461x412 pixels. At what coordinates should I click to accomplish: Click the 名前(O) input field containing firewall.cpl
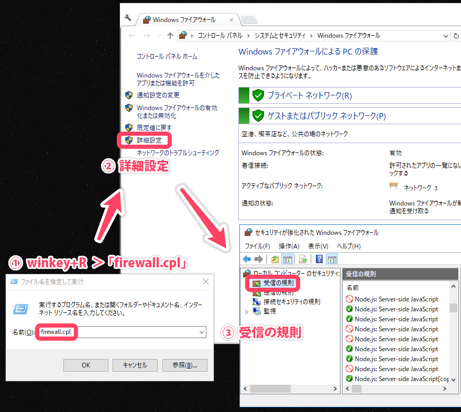tap(120, 332)
